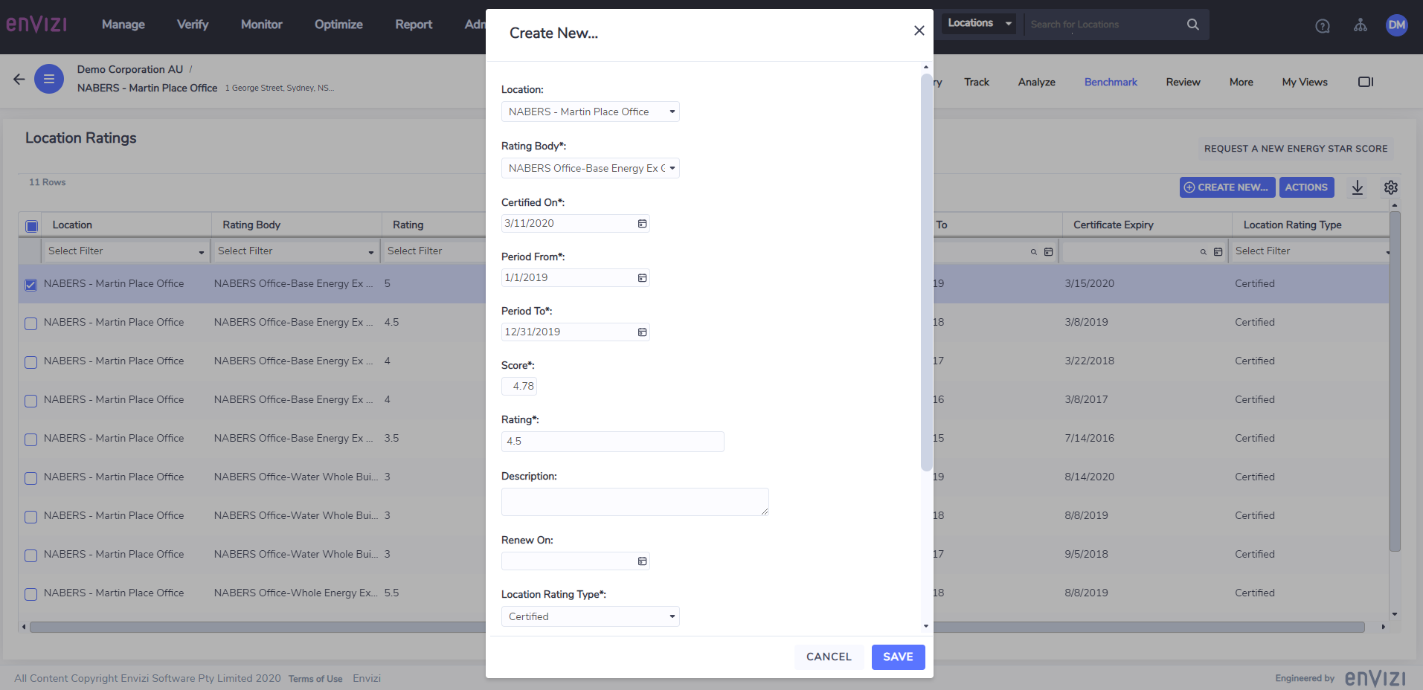Cancel the Create New dialog
The image size is (1423, 690).
[829, 657]
